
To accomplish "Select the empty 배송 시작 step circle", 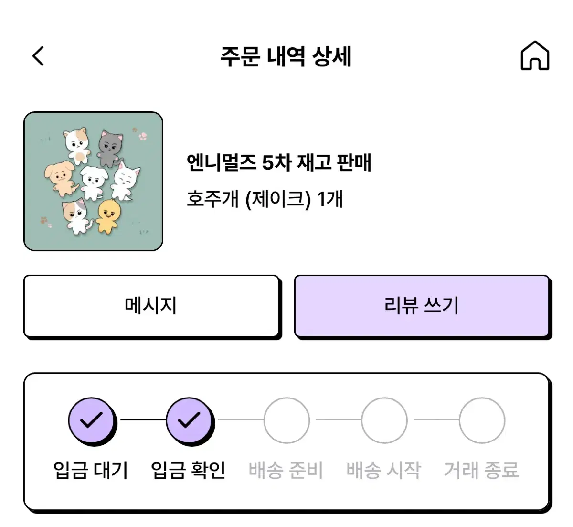I will [384, 420].
